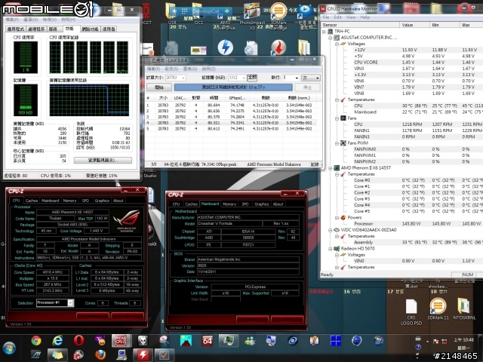Image resolution: width=483 pixels, height=362 pixels.
Task: Sort HWMonitor by the Value column
Action: tap(414, 25)
